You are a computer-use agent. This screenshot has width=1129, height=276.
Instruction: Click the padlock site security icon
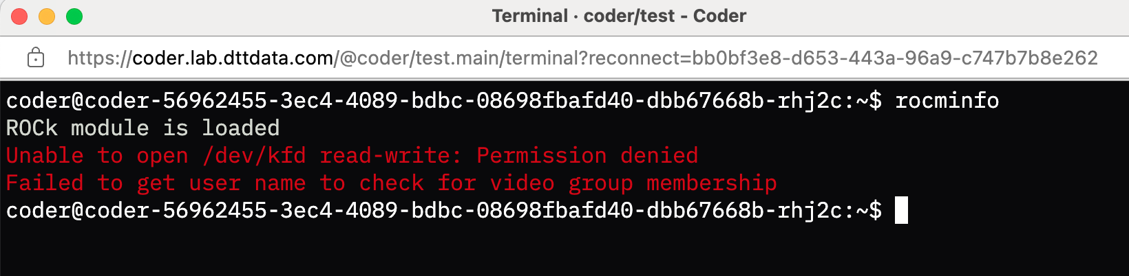point(35,58)
